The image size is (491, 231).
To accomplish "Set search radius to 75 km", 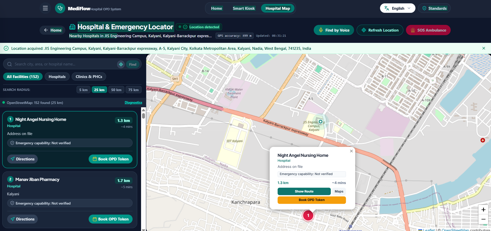I will 133,90.
